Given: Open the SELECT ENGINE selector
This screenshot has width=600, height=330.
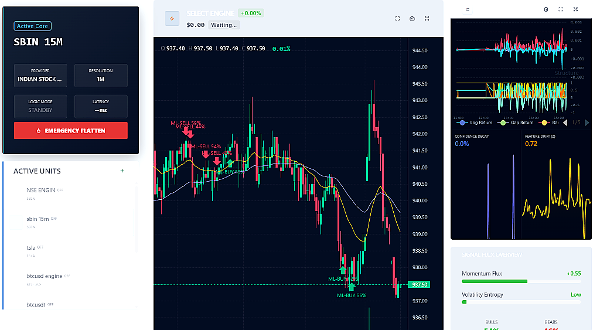Looking at the screenshot, I should click(210, 13).
